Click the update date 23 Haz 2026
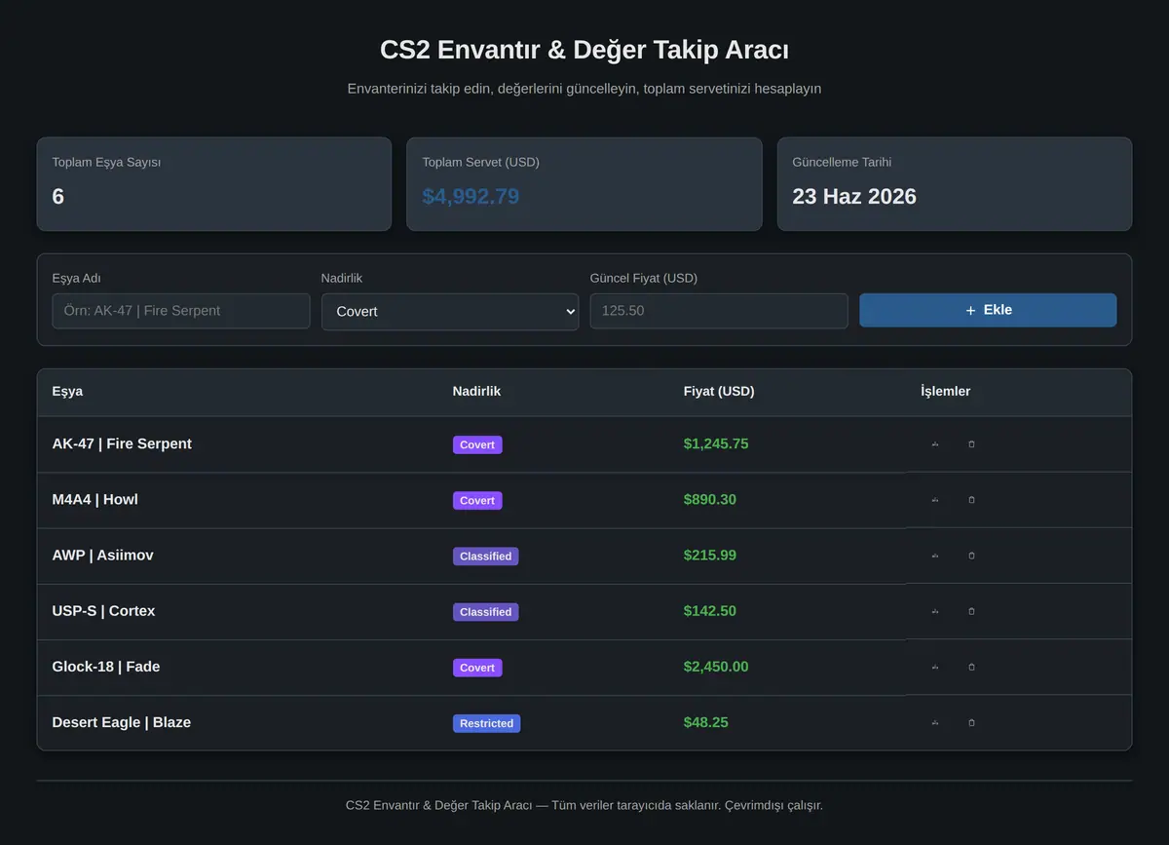Viewport: 1169px width, 845px height. (x=854, y=196)
